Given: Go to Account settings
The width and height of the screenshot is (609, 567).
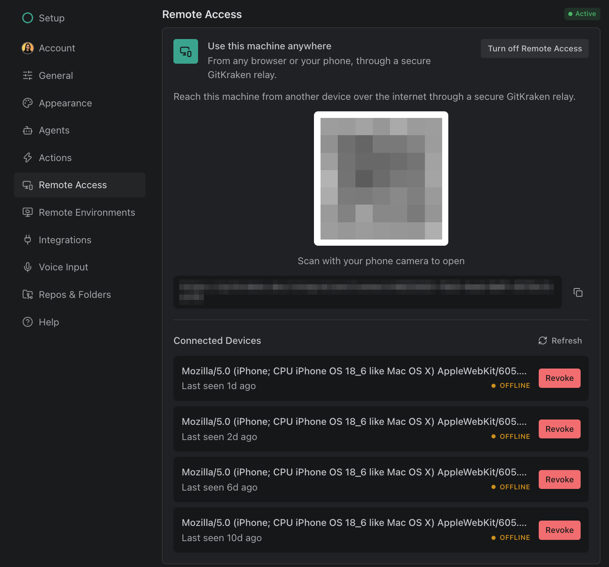Looking at the screenshot, I should 80,48.
